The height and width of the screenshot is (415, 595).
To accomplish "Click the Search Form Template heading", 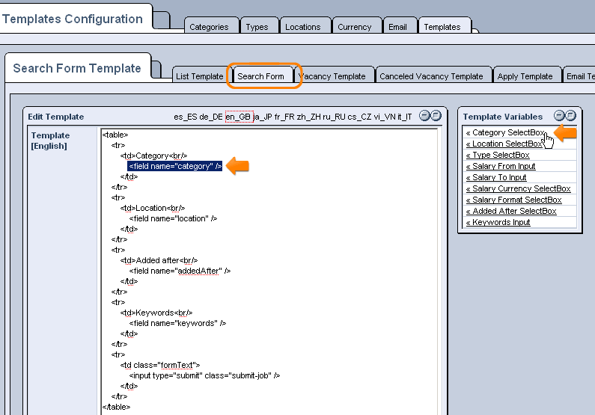I will [77, 68].
